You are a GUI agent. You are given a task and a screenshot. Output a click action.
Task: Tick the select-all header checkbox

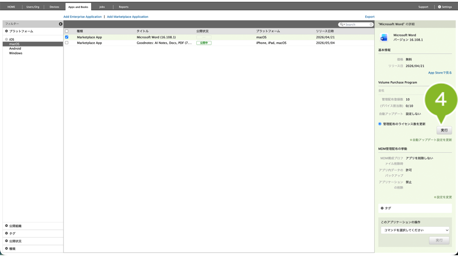coord(67,31)
